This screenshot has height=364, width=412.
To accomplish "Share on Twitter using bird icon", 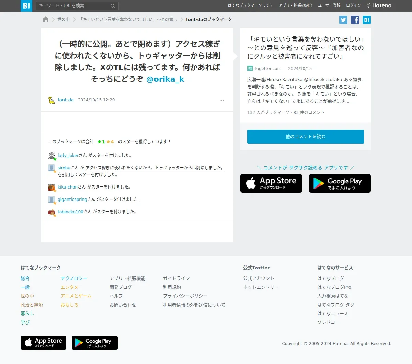I will pyautogui.click(x=343, y=20).
